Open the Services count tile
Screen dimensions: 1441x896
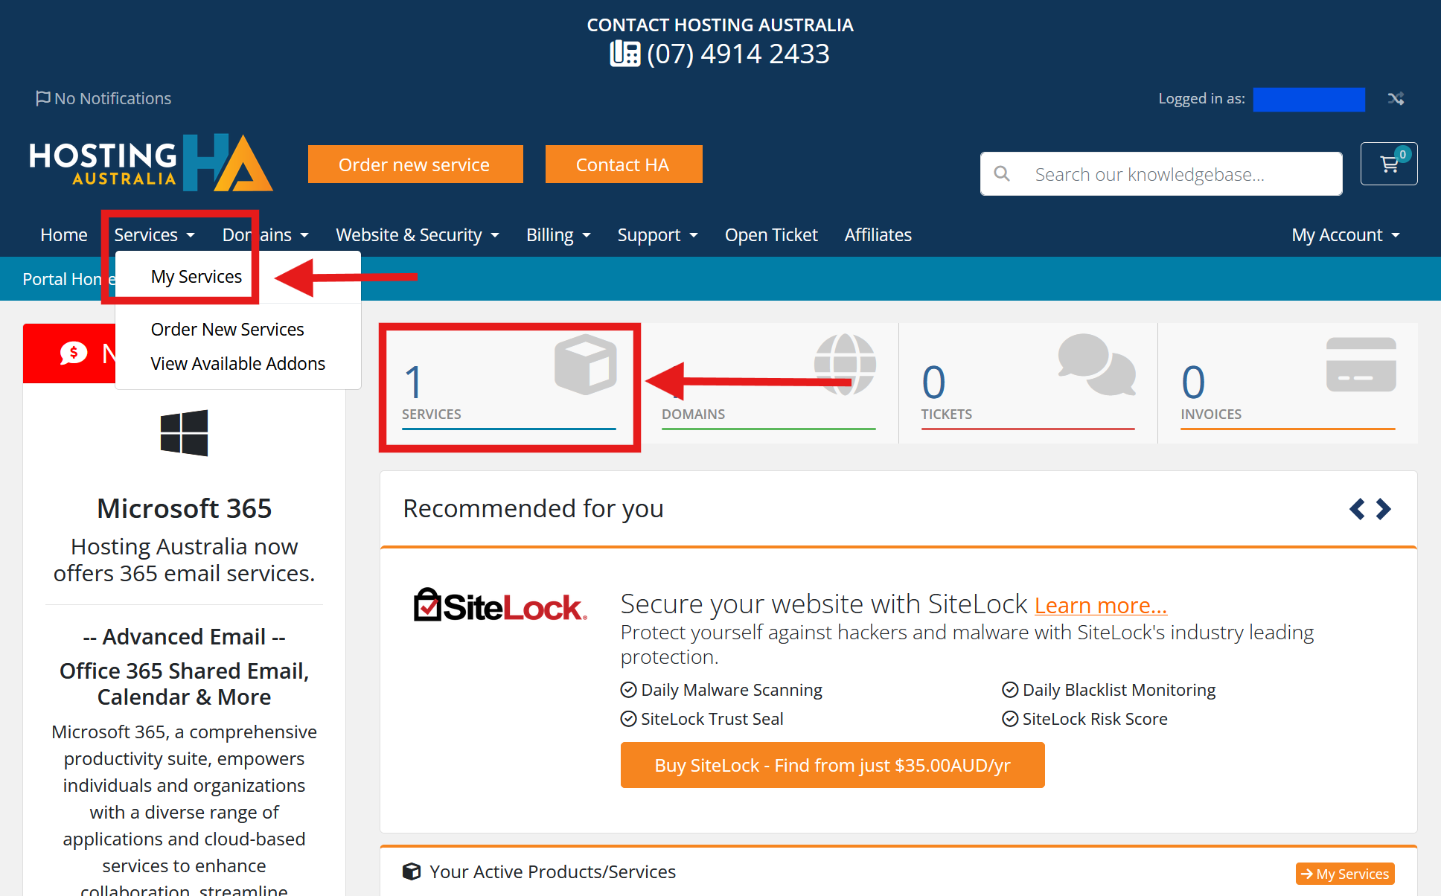tap(509, 385)
